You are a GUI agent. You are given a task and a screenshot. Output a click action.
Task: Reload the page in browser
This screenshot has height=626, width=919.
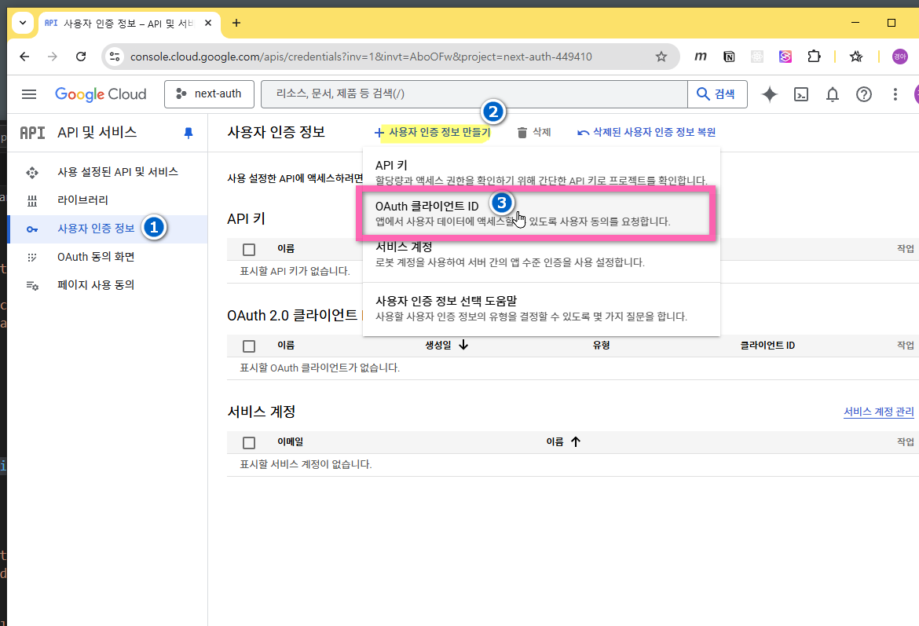pos(81,57)
